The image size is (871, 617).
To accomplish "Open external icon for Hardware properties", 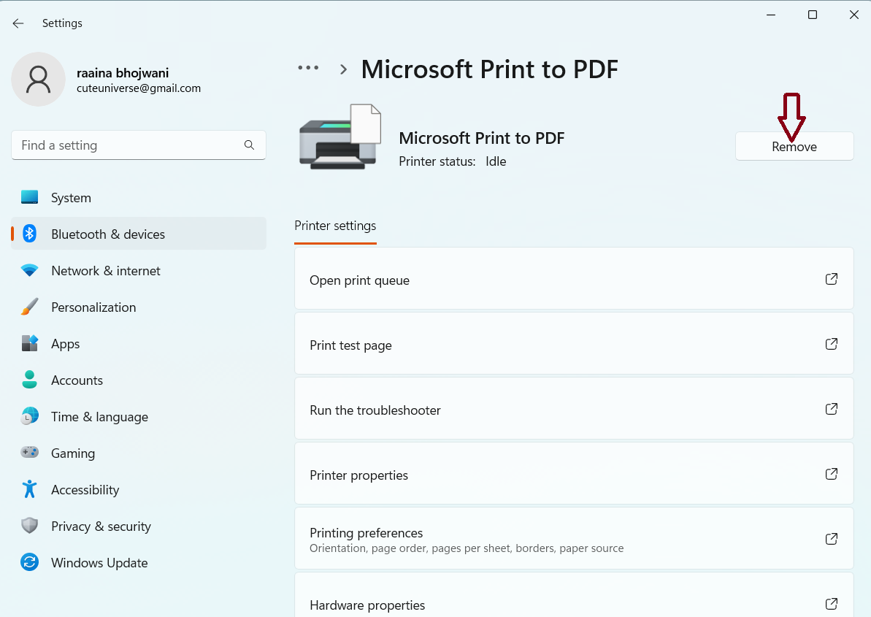I will click(x=831, y=604).
